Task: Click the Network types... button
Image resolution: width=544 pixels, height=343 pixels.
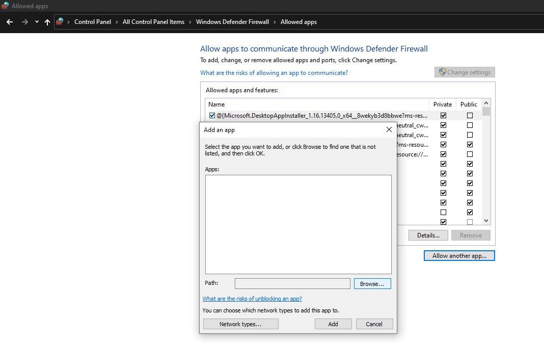Action: [x=240, y=324]
